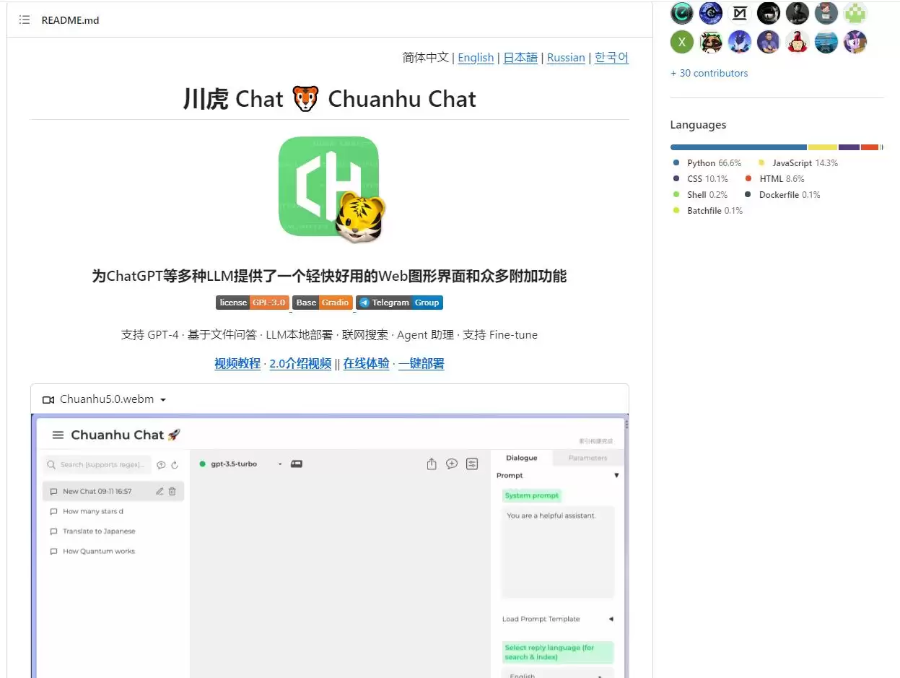The height and width of the screenshot is (678, 900).
Task: Open the 一键部署 link
Action: 421,364
